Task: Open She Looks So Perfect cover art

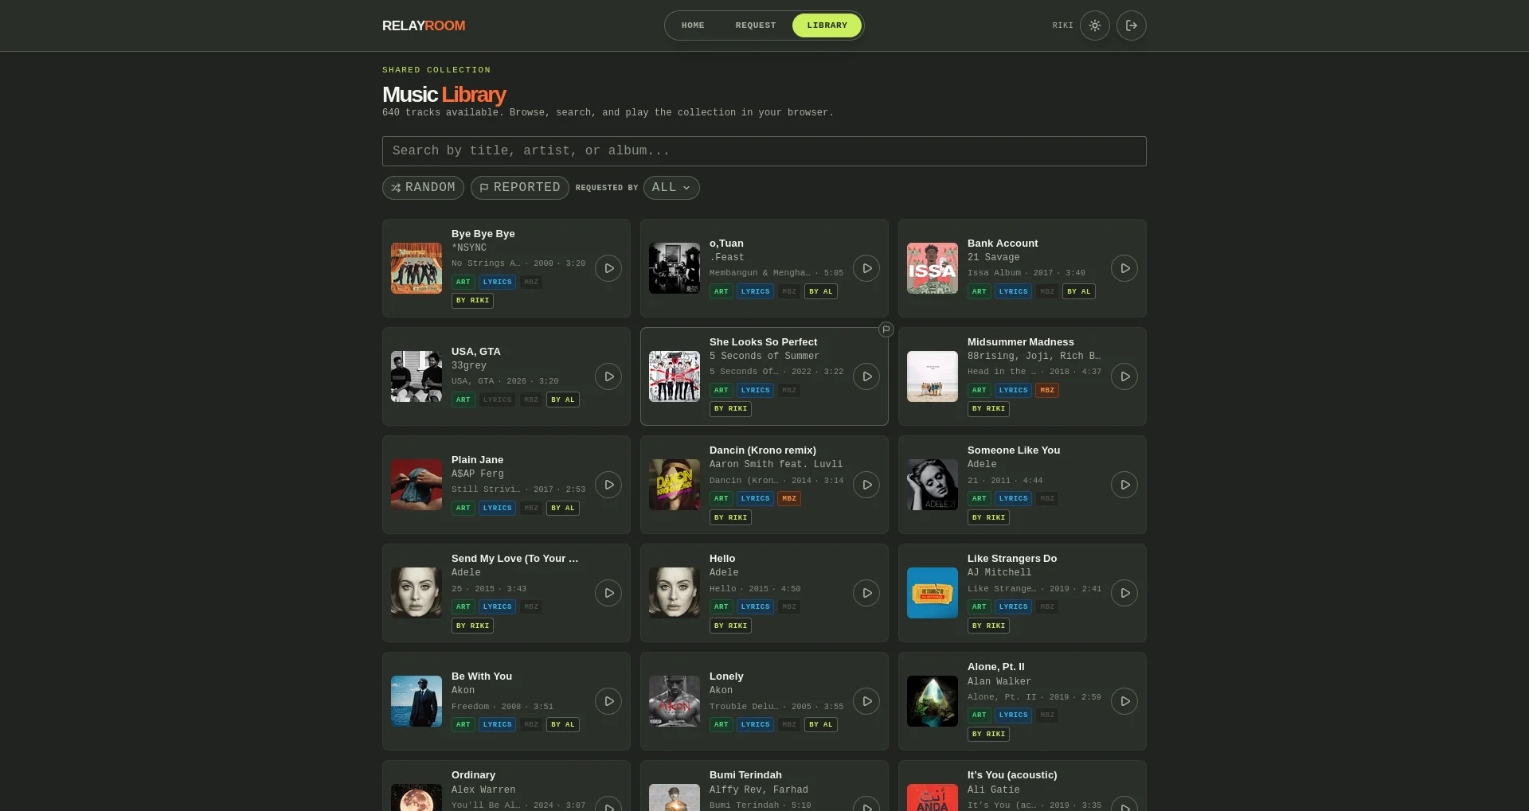Action: (x=675, y=376)
